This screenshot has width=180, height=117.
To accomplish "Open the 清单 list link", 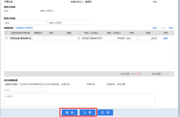I will [x=171, y=28].
